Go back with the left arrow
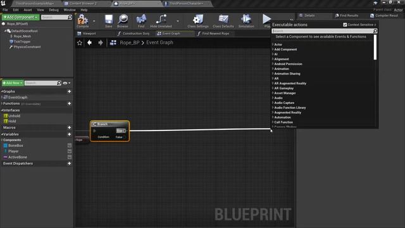The width and height of the screenshot is (405, 228). click(x=89, y=42)
